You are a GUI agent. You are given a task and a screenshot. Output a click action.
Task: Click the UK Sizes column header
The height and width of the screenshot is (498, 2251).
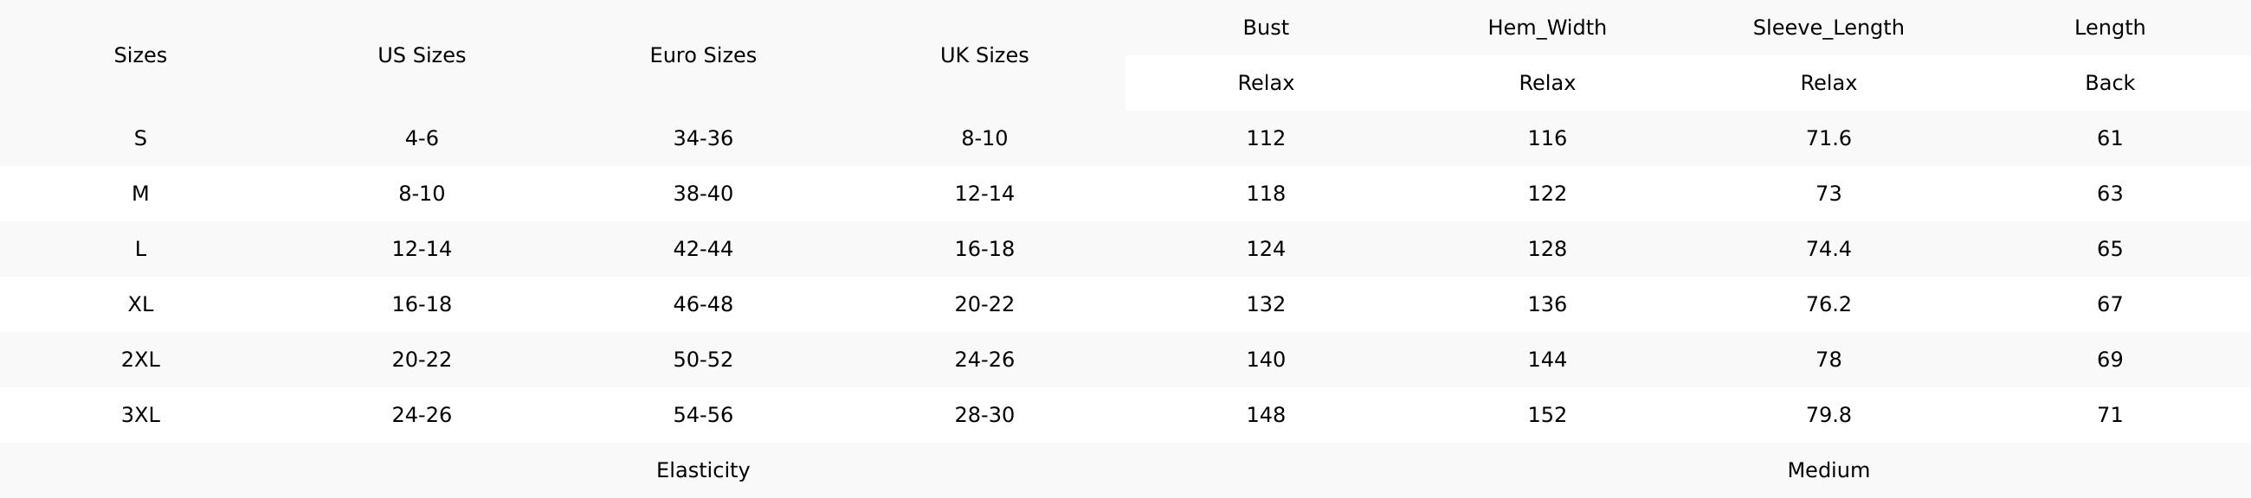tap(984, 55)
